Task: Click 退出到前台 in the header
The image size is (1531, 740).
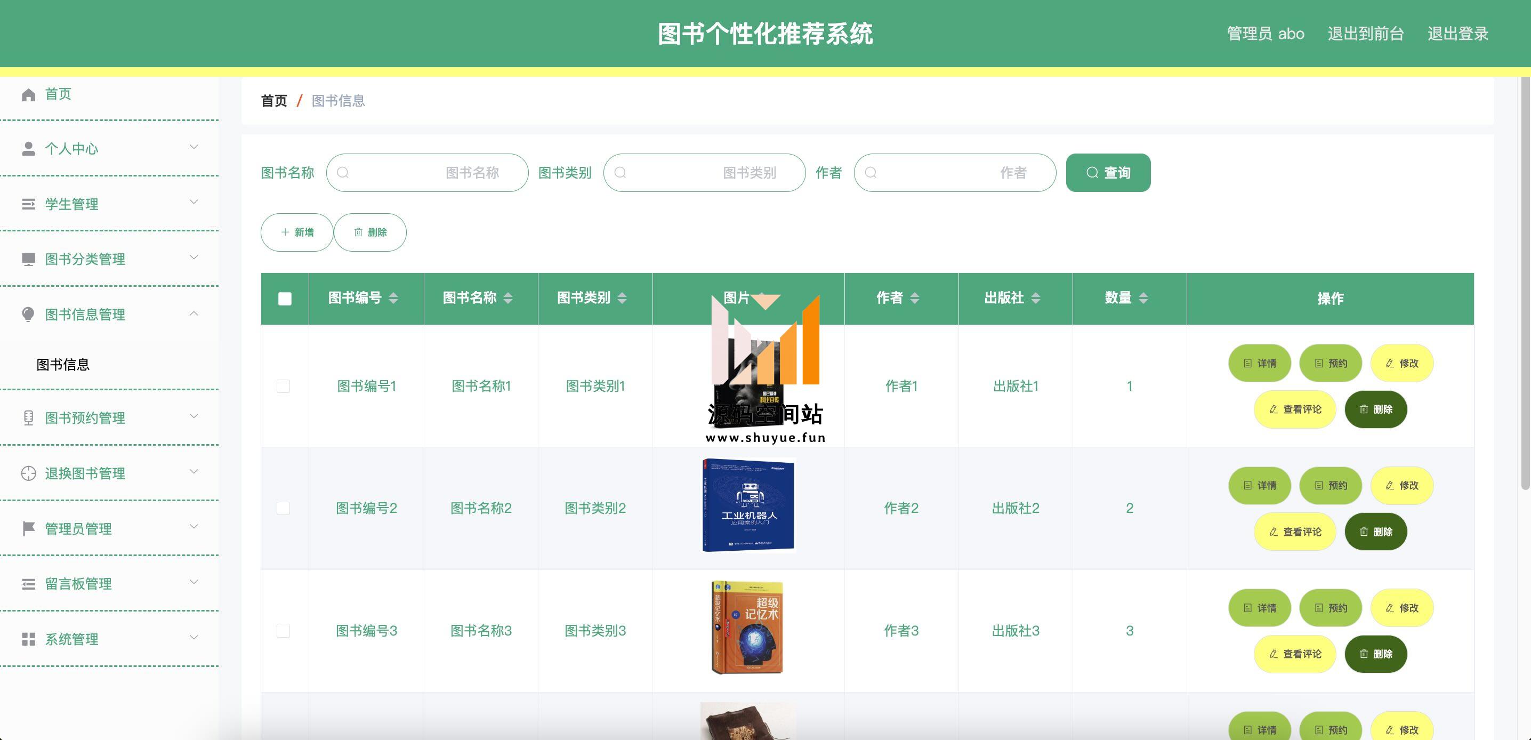Action: tap(1366, 34)
